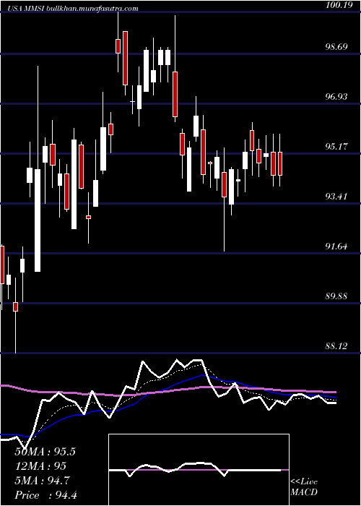Click the 98.69 price axis label
Screen dimensions: 361x506
tap(336, 47)
